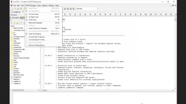Open the View menu

coord(22,5)
